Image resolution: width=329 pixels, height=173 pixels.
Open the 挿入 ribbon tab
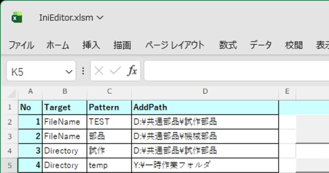tap(91, 45)
